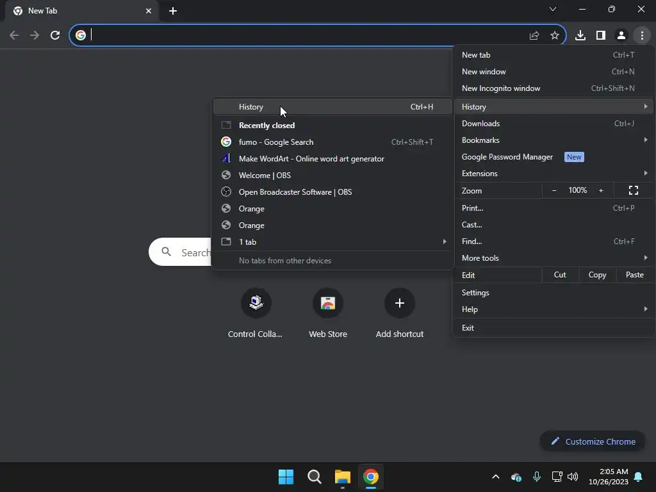Open Windows taskbar Search
The height and width of the screenshot is (492, 656).
[x=314, y=477]
